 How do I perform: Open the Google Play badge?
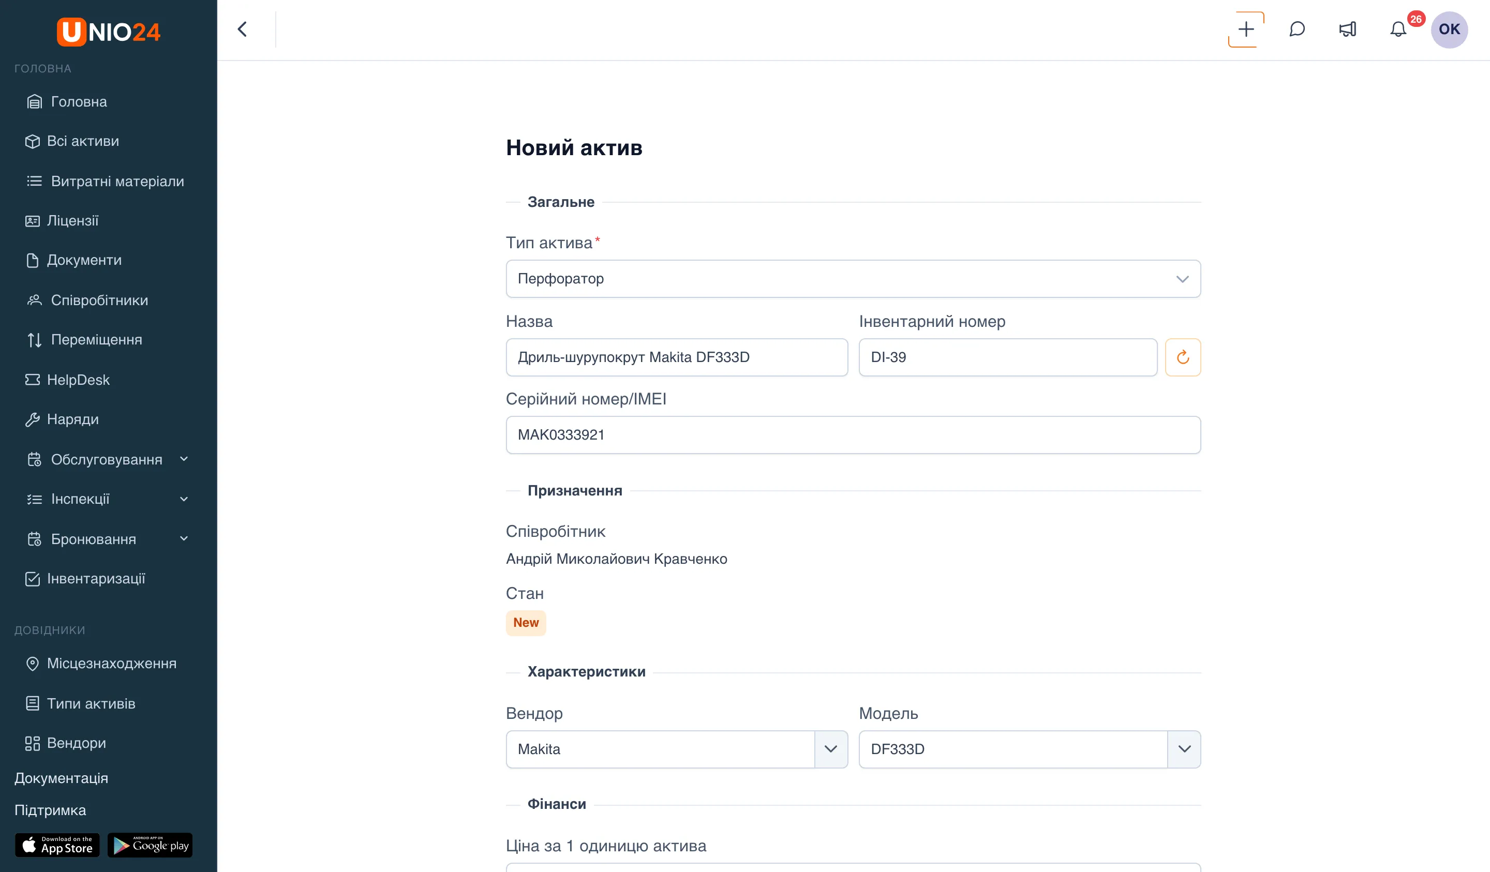click(x=150, y=845)
